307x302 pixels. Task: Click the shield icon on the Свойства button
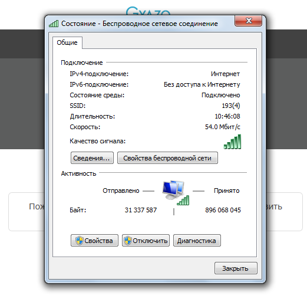80,241
